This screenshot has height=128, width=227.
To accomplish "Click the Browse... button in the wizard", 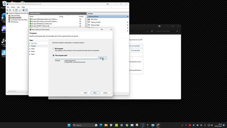I will pos(102,58).
